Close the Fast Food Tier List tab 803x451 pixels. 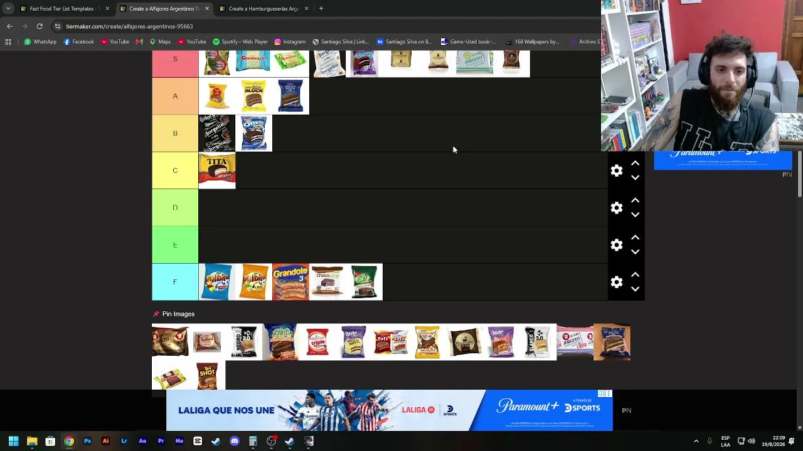pos(107,9)
